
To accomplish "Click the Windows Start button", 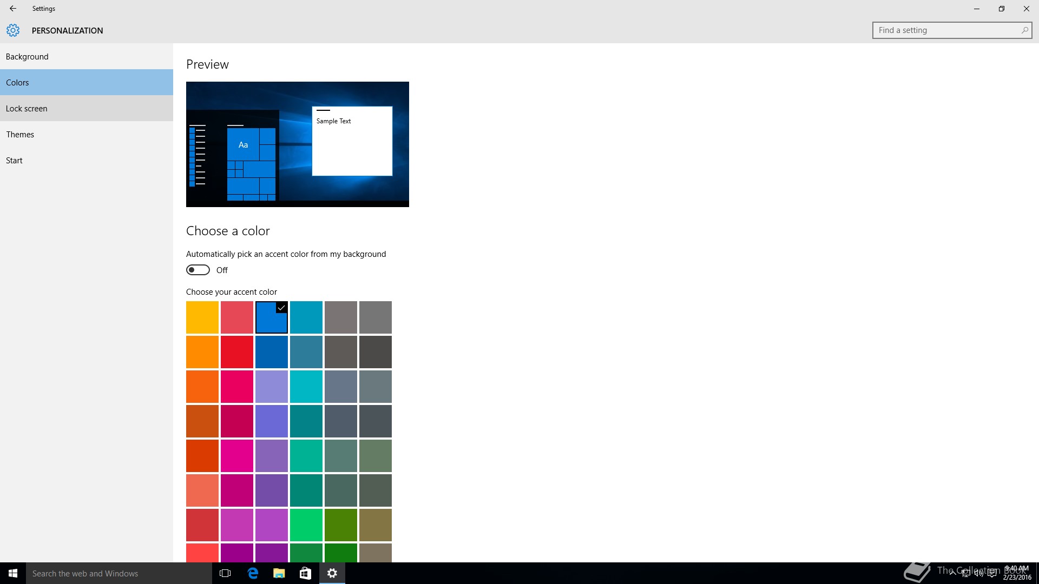I will (x=13, y=573).
